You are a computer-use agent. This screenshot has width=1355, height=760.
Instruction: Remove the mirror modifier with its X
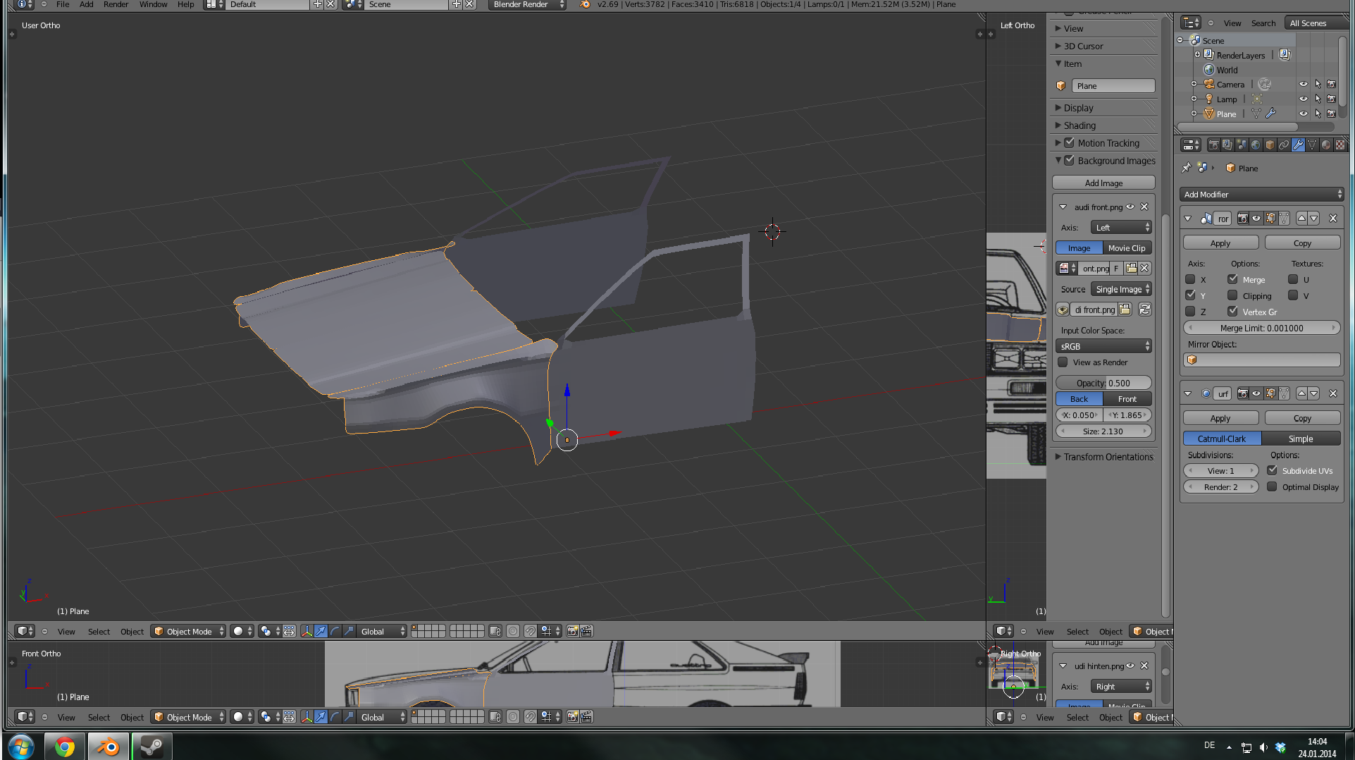click(x=1333, y=219)
